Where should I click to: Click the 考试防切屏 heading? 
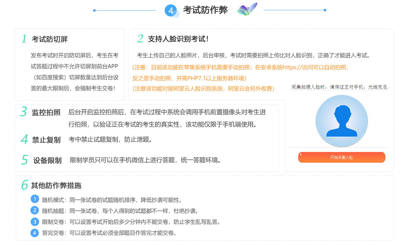tap(50, 39)
